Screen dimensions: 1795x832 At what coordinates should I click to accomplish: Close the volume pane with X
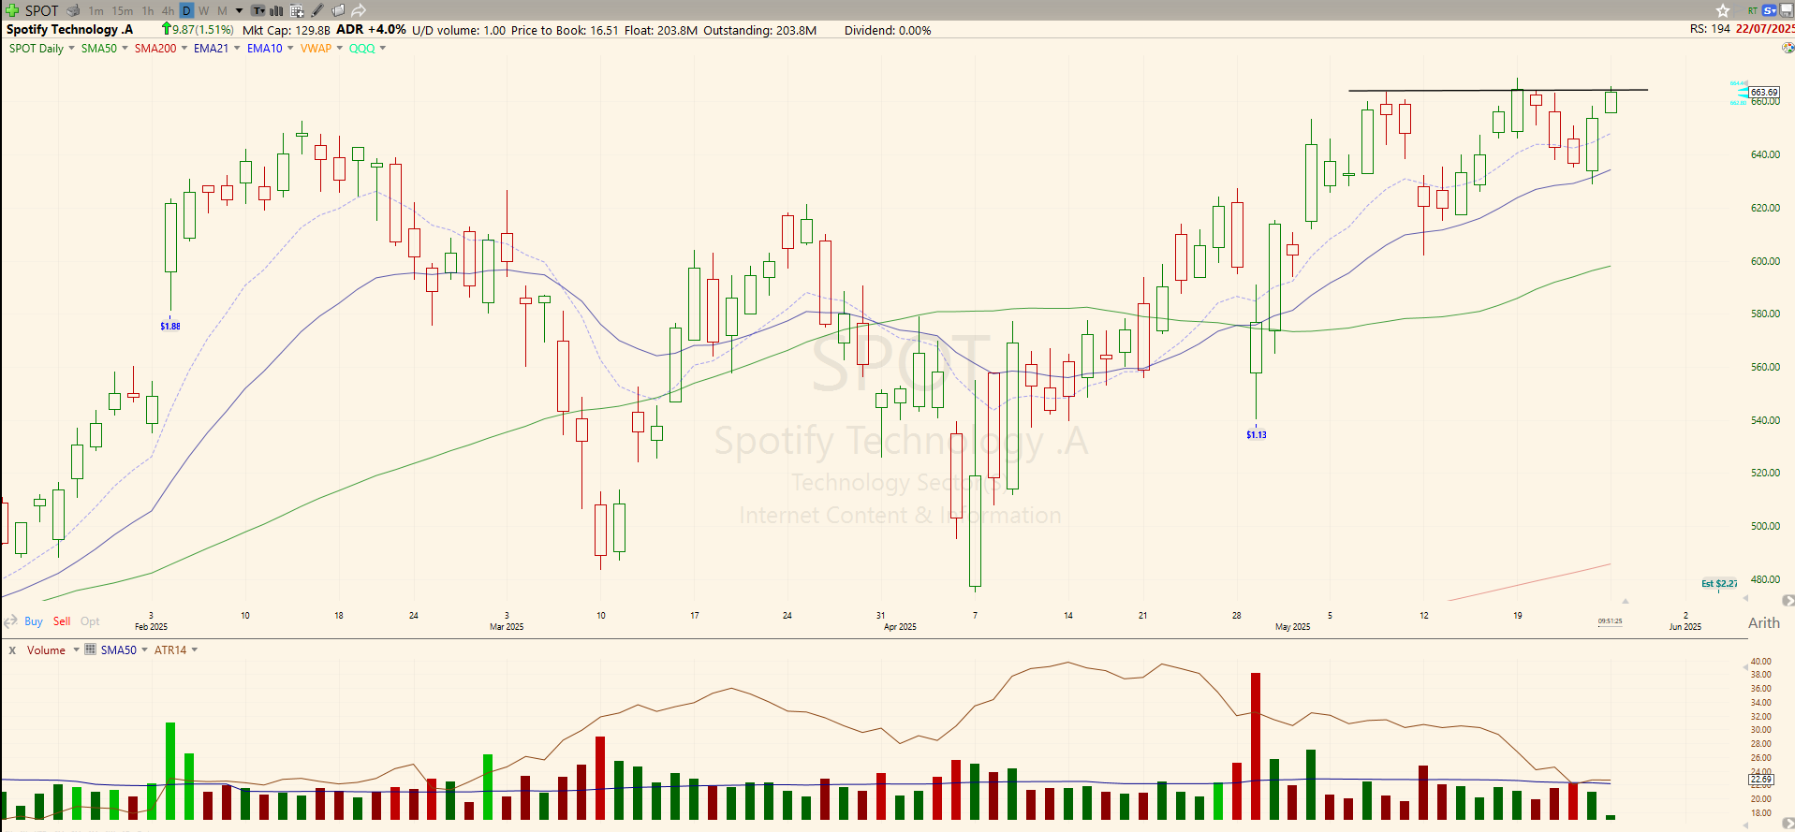(12, 650)
